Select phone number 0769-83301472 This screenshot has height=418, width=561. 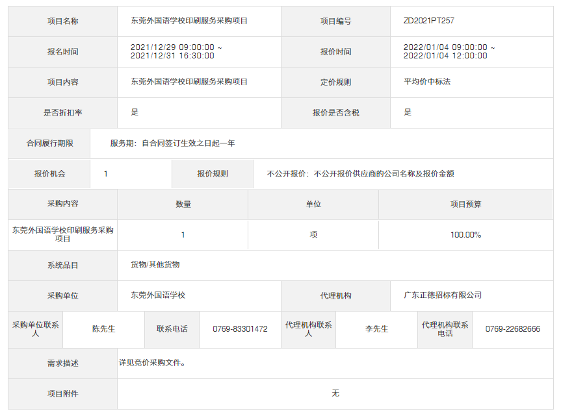pos(240,329)
